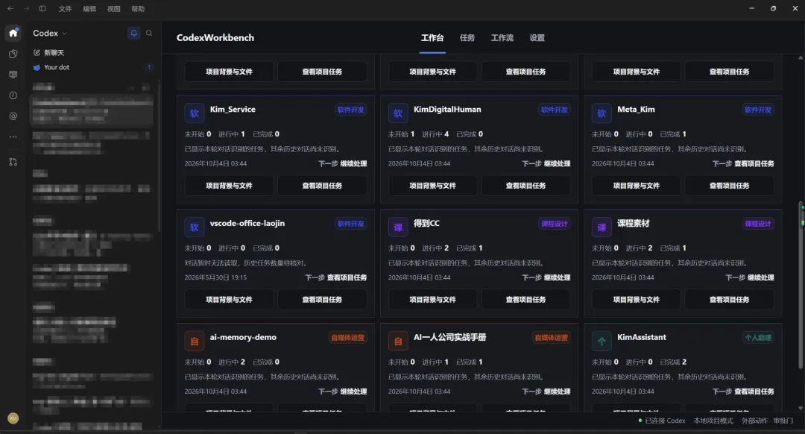Expand the Codex workspace dropdown
The image size is (805, 434).
[50, 34]
